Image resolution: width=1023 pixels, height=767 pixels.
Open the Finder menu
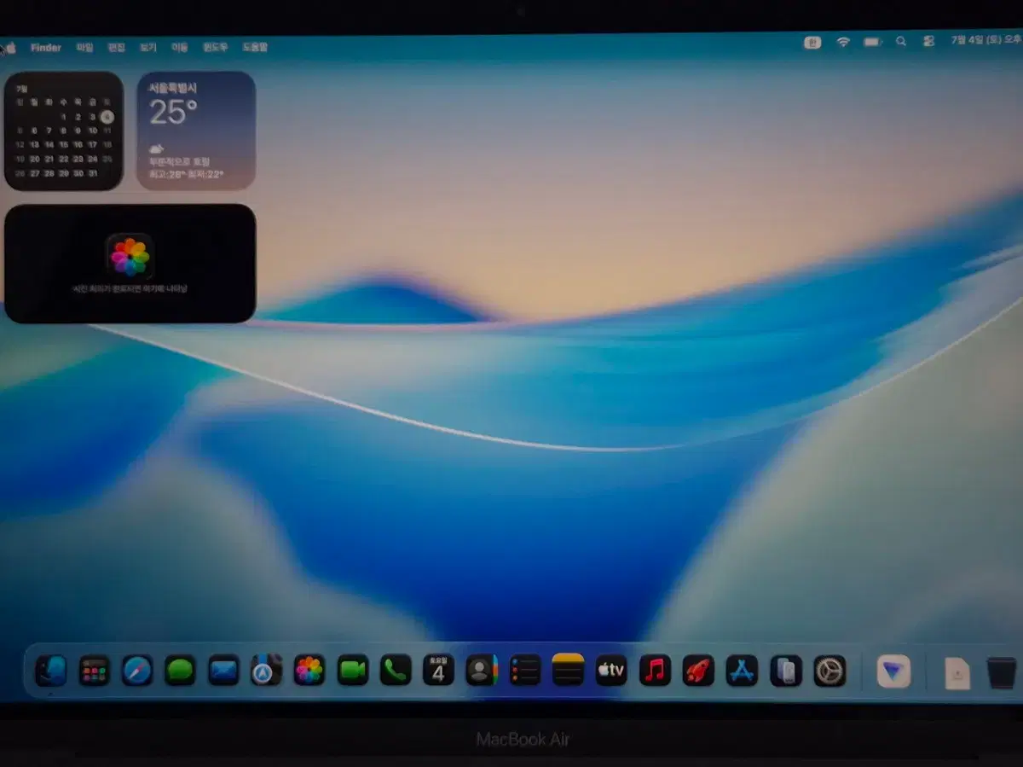click(x=46, y=48)
